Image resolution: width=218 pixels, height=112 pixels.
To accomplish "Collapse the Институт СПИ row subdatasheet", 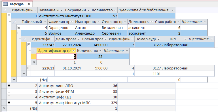I will pyautogui.click(x=9, y=16).
